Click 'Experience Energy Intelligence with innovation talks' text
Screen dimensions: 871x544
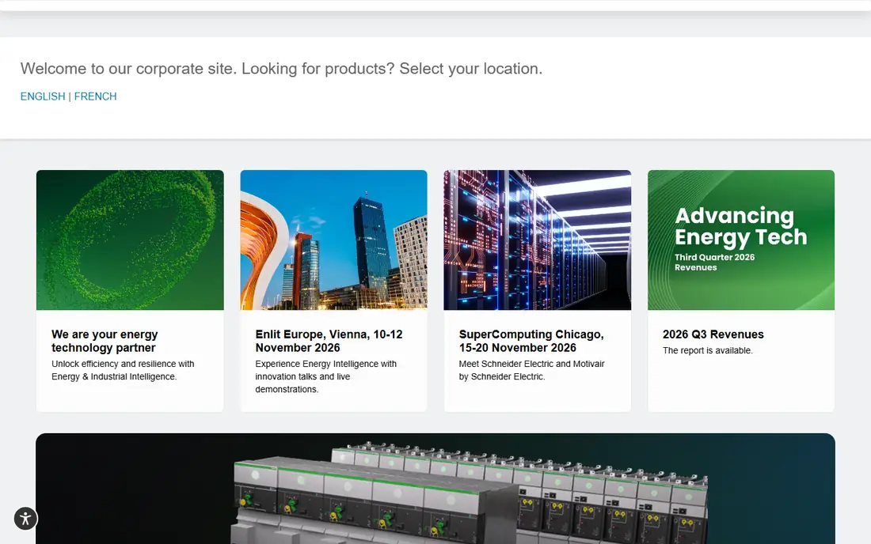point(326,376)
